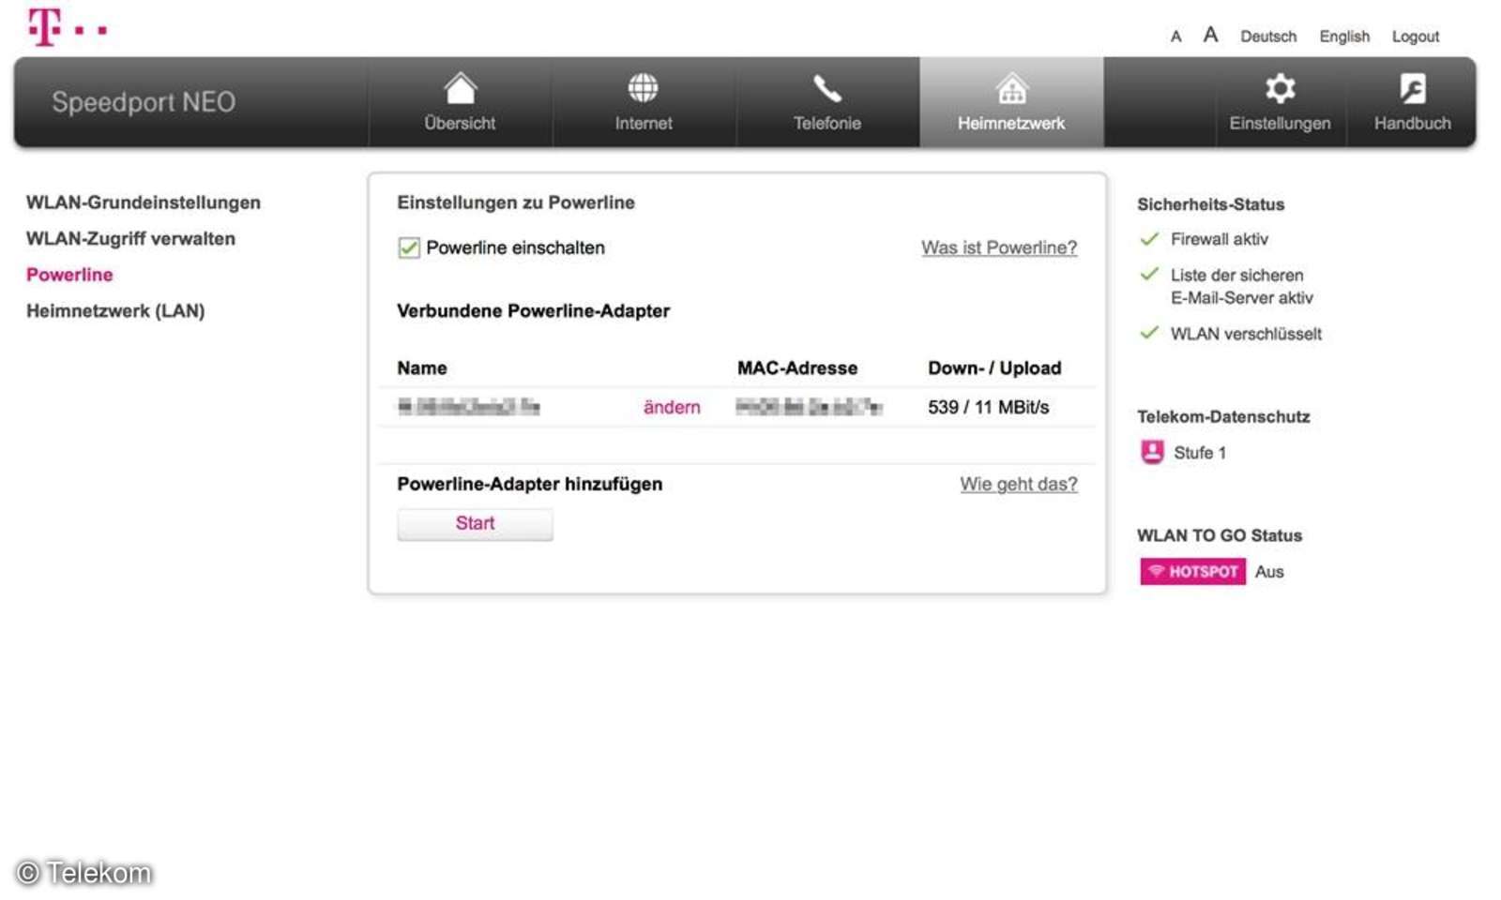The width and height of the screenshot is (1501, 900).
Task: Go to WLAN-Zugriff verwalten
Action: click(130, 238)
